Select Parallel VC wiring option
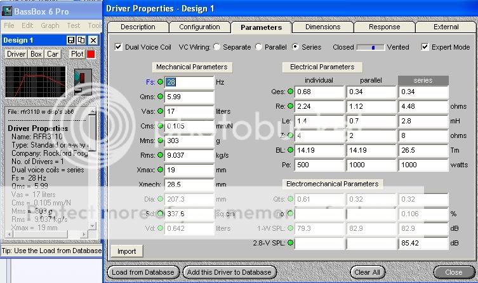The height and width of the screenshot is (283, 478). coord(258,47)
